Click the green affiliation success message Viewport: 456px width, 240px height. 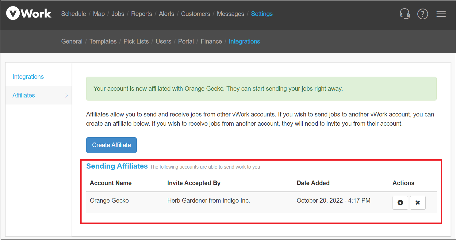click(x=261, y=89)
